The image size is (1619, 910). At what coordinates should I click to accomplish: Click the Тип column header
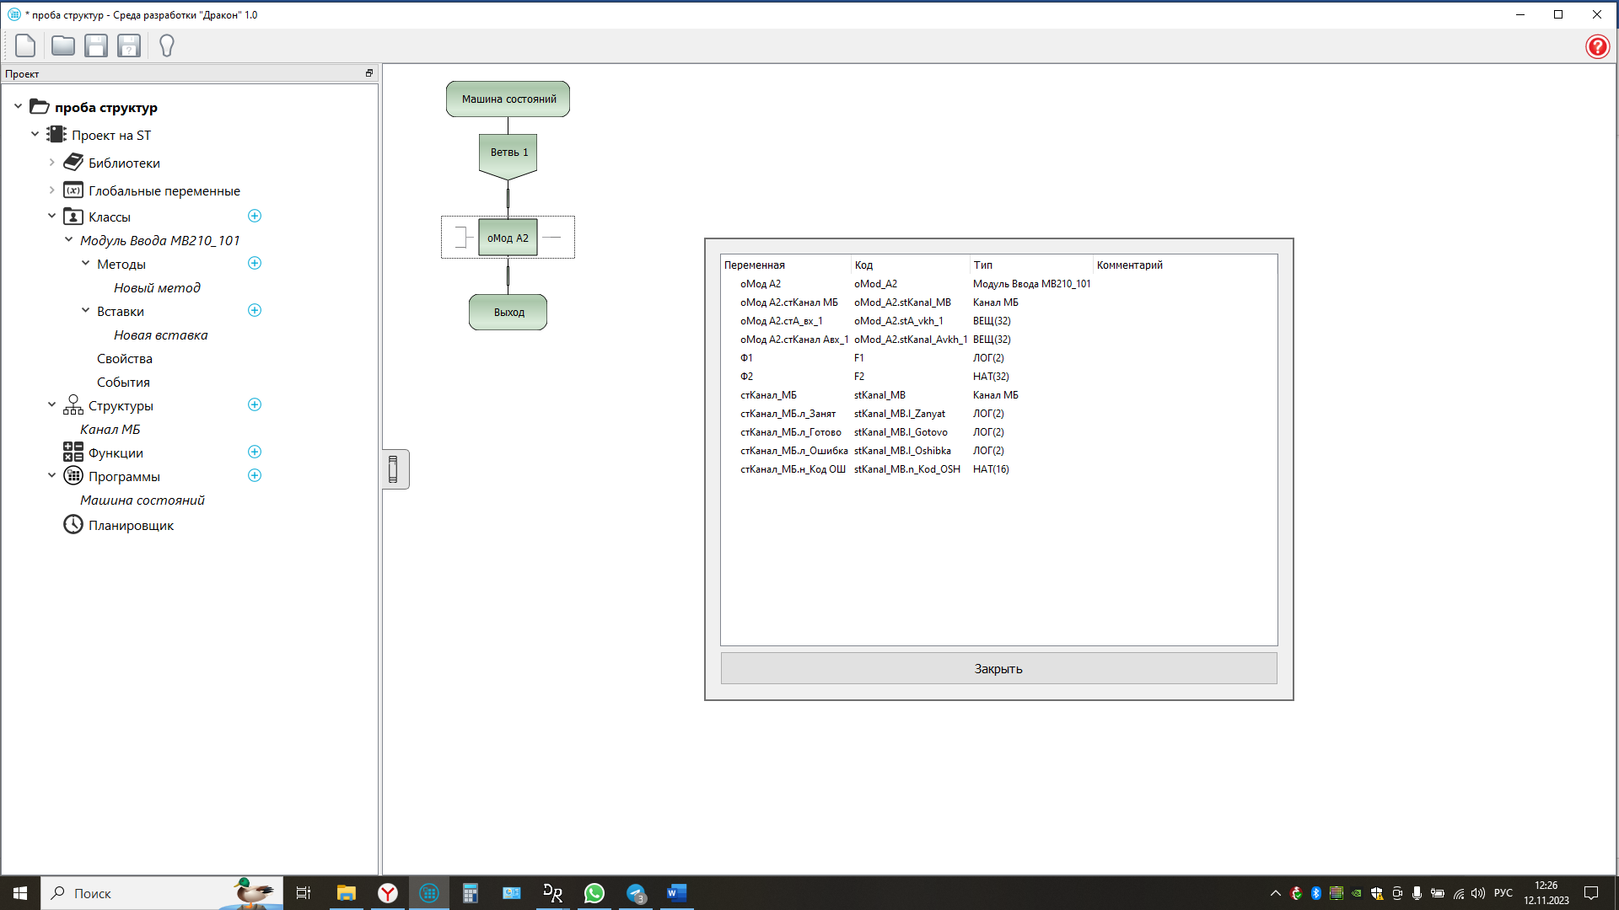click(983, 265)
